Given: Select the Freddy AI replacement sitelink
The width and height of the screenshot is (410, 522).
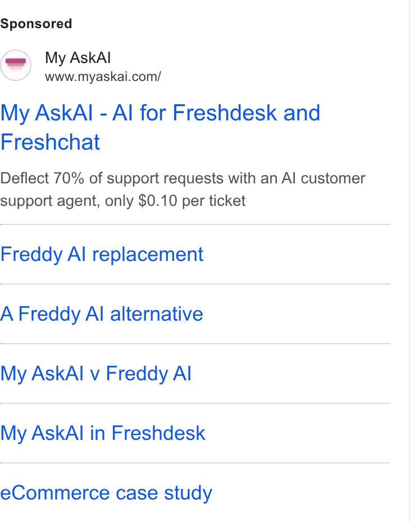Looking at the screenshot, I should pyautogui.click(x=102, y=254).
